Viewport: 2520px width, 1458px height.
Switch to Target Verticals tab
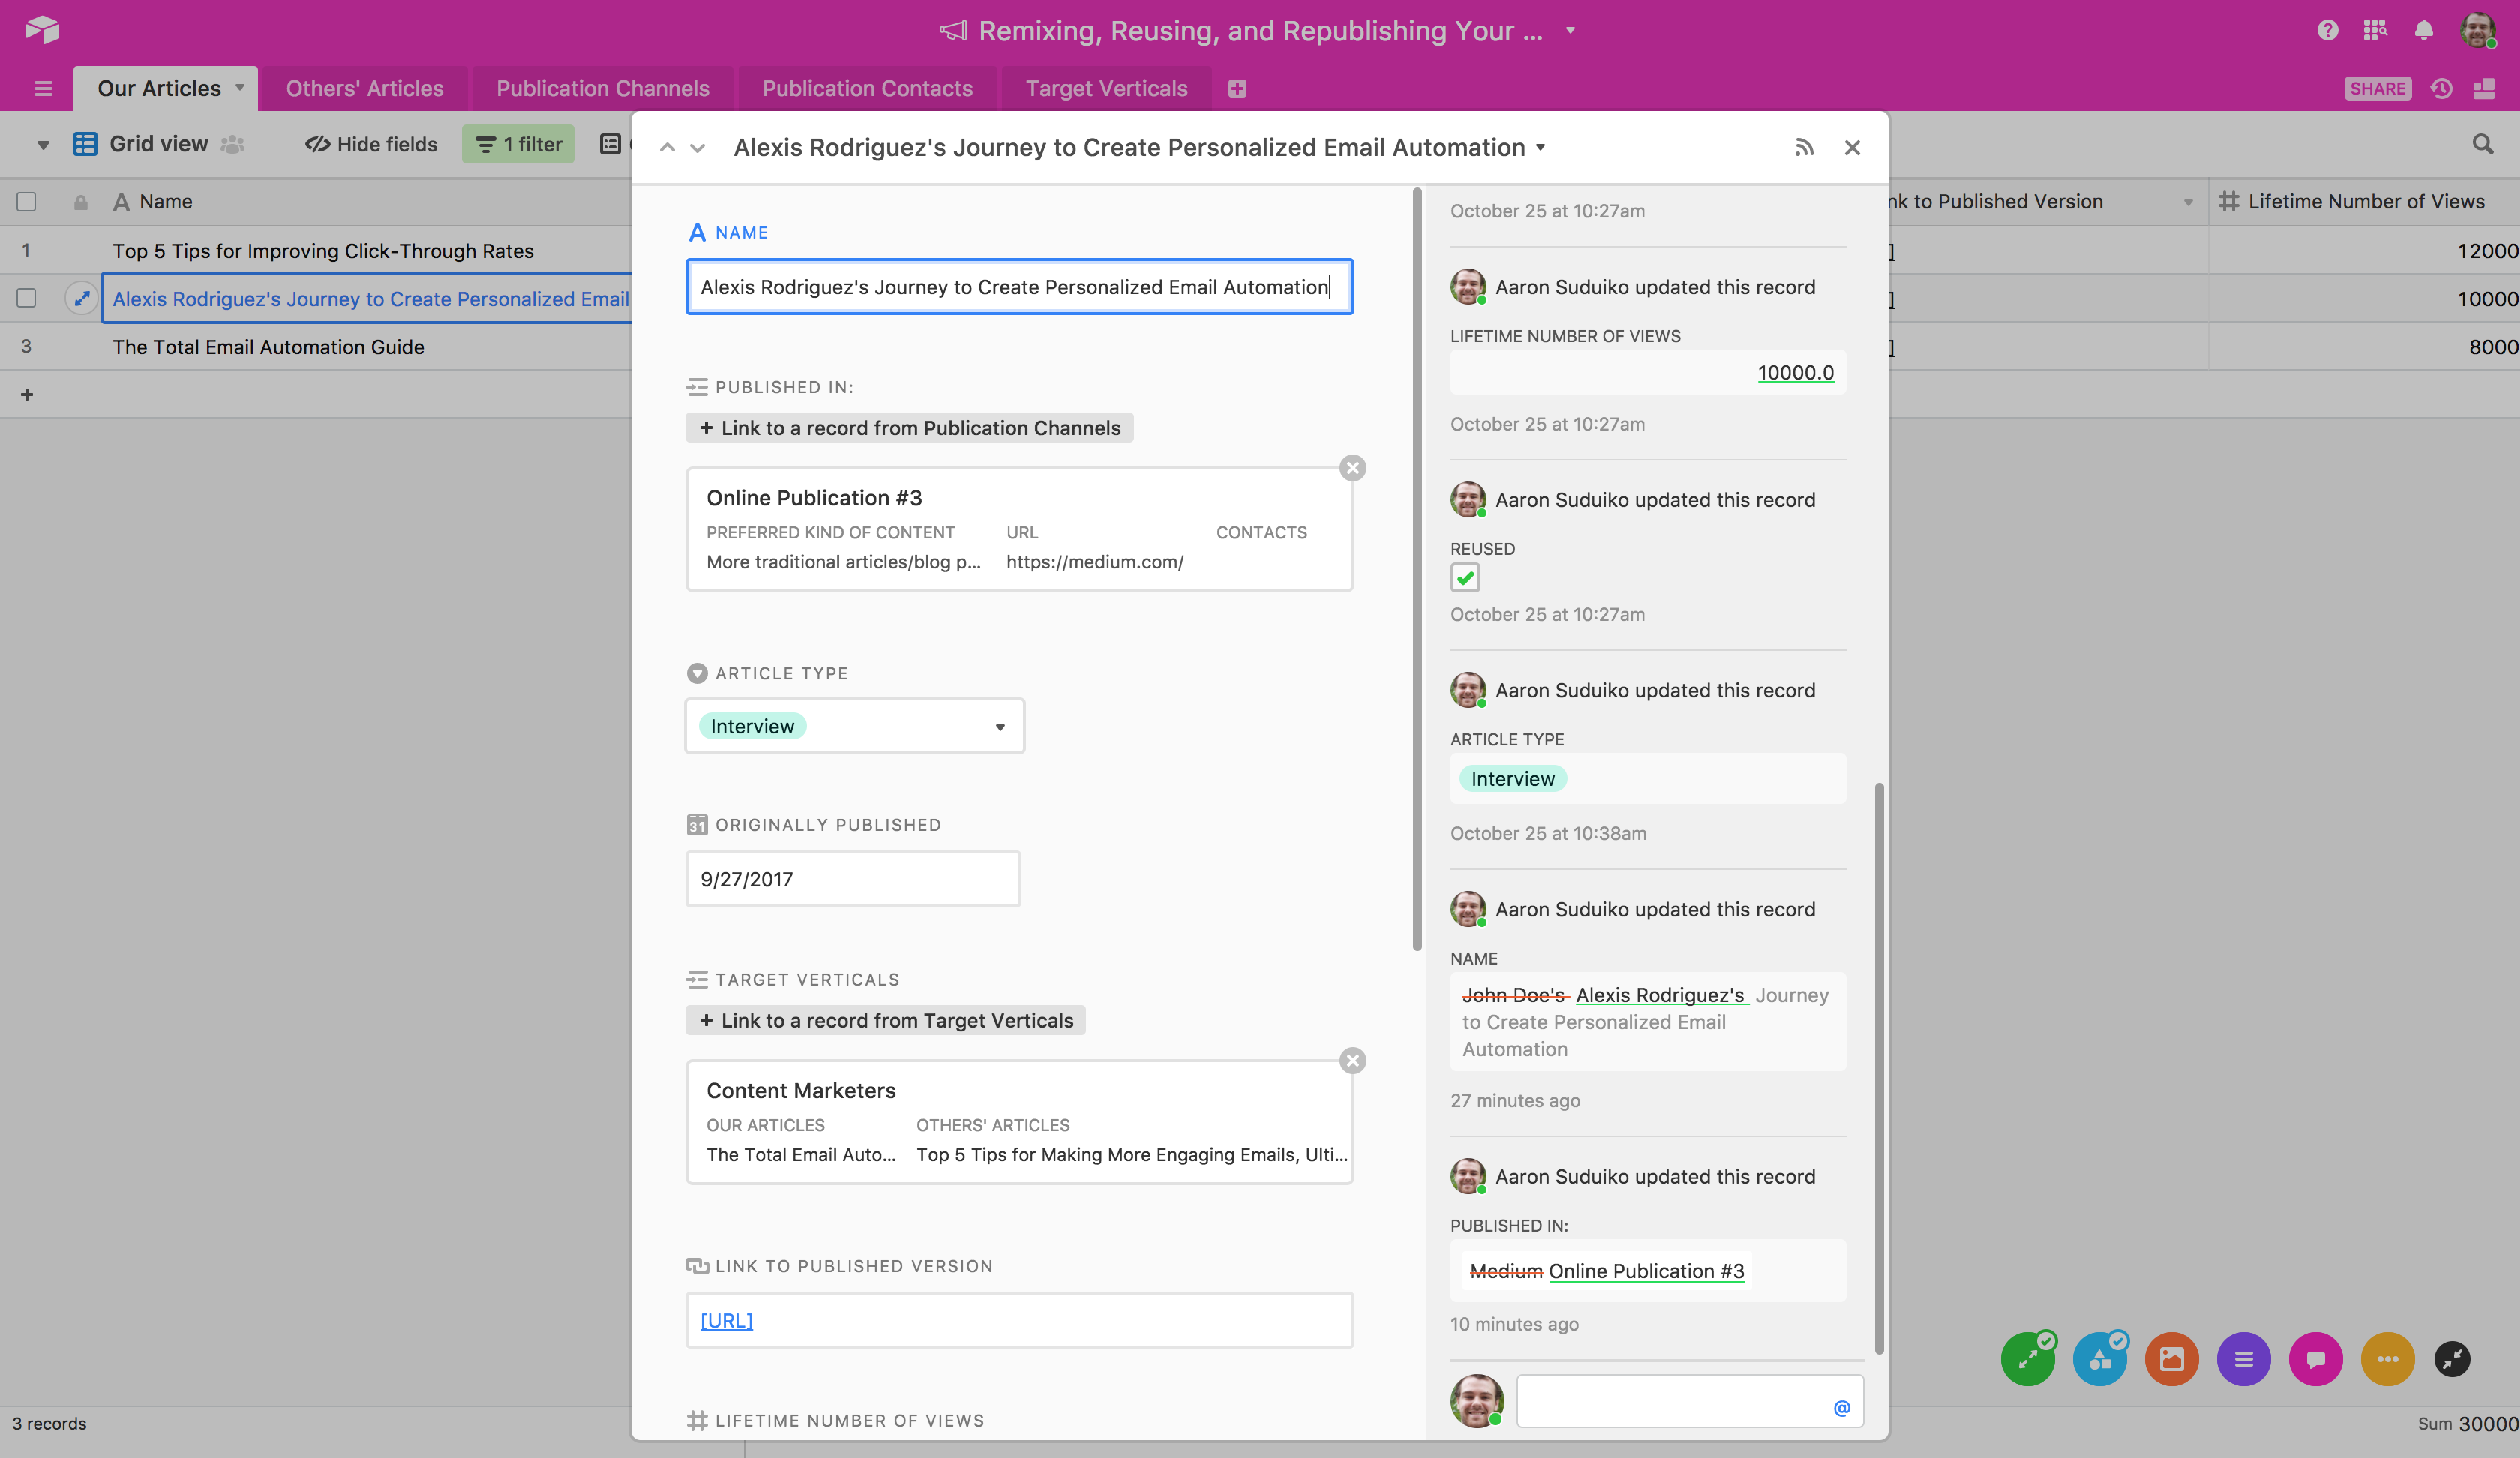[1107, 88]
